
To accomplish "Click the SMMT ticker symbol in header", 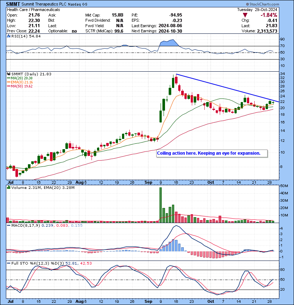I will click(13, 4).
